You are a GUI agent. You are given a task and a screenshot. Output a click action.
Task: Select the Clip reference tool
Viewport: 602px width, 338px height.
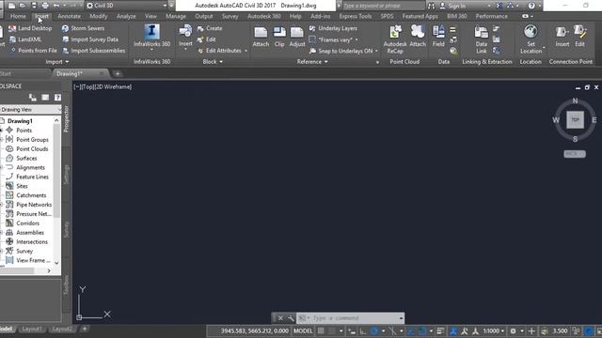[279, 36]
